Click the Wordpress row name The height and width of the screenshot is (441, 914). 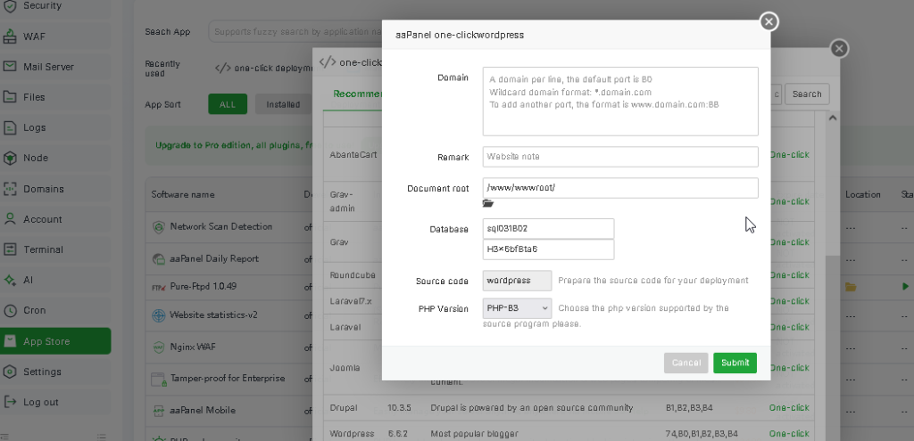352,434
